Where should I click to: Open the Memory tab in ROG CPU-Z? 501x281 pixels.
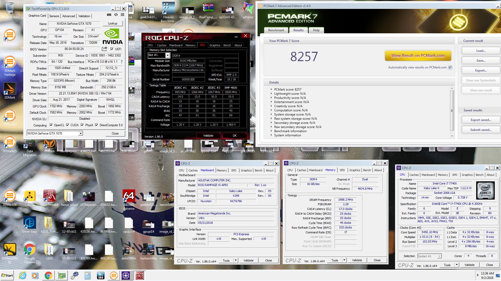[x=190, y=45]
